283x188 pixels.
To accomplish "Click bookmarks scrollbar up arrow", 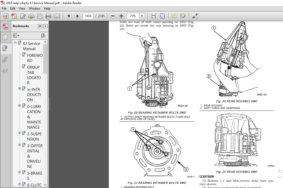I will coord(45,42).
